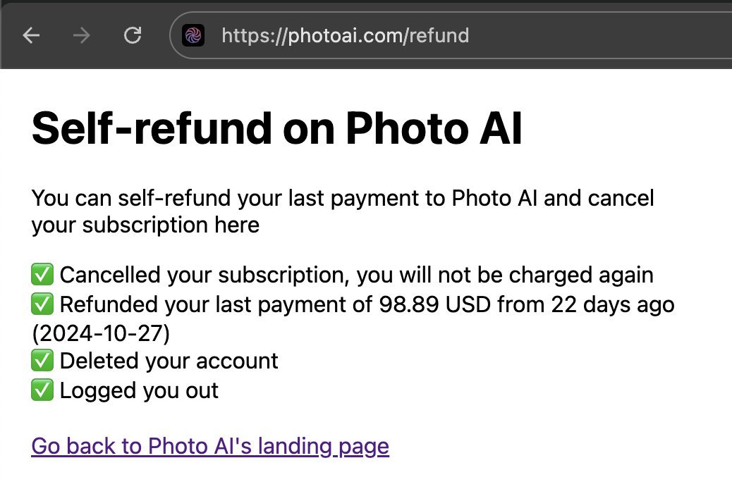
Task: Click the 'Refunded your last payment of' text
Action: [x=216, y=304]
